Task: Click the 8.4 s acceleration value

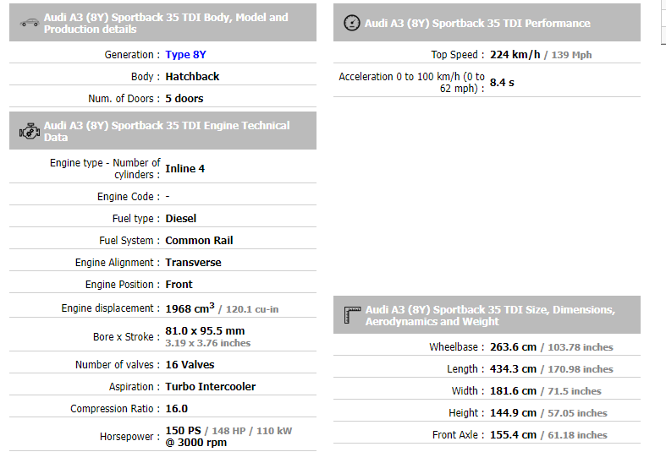Action: (502, 83)
